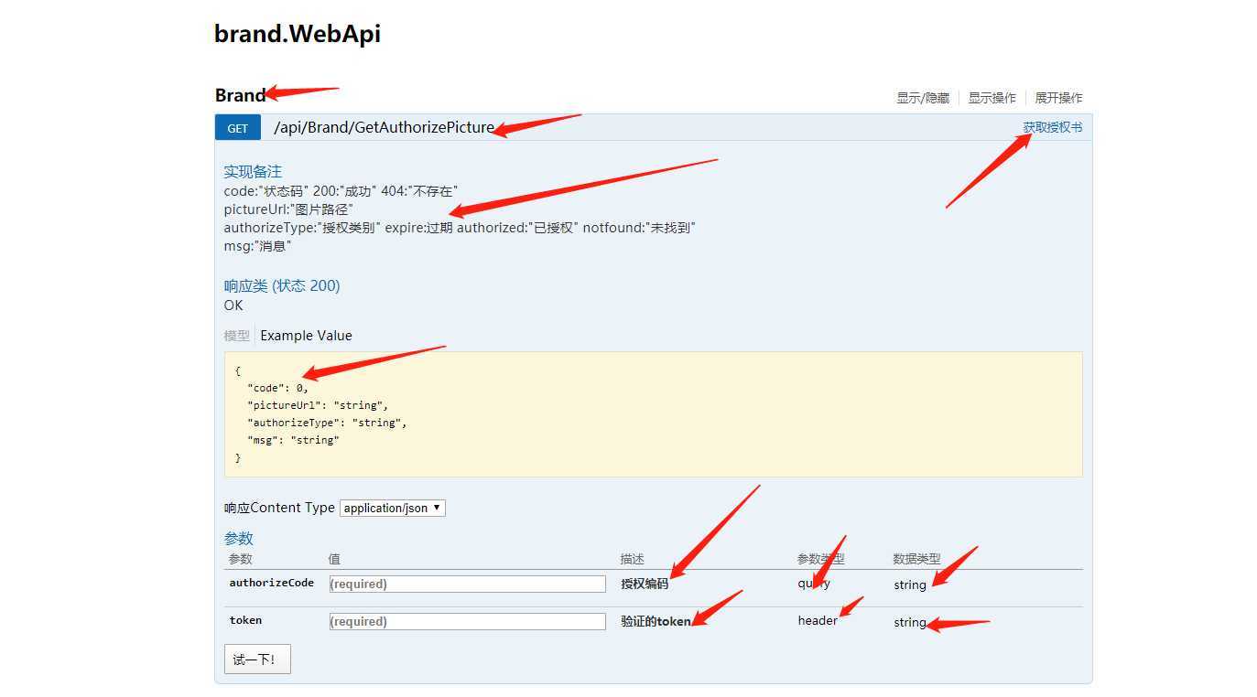Viewport: 1257px width, 697px height.
Task: Click 展开操作 link
Action: tap(1058, 98)
